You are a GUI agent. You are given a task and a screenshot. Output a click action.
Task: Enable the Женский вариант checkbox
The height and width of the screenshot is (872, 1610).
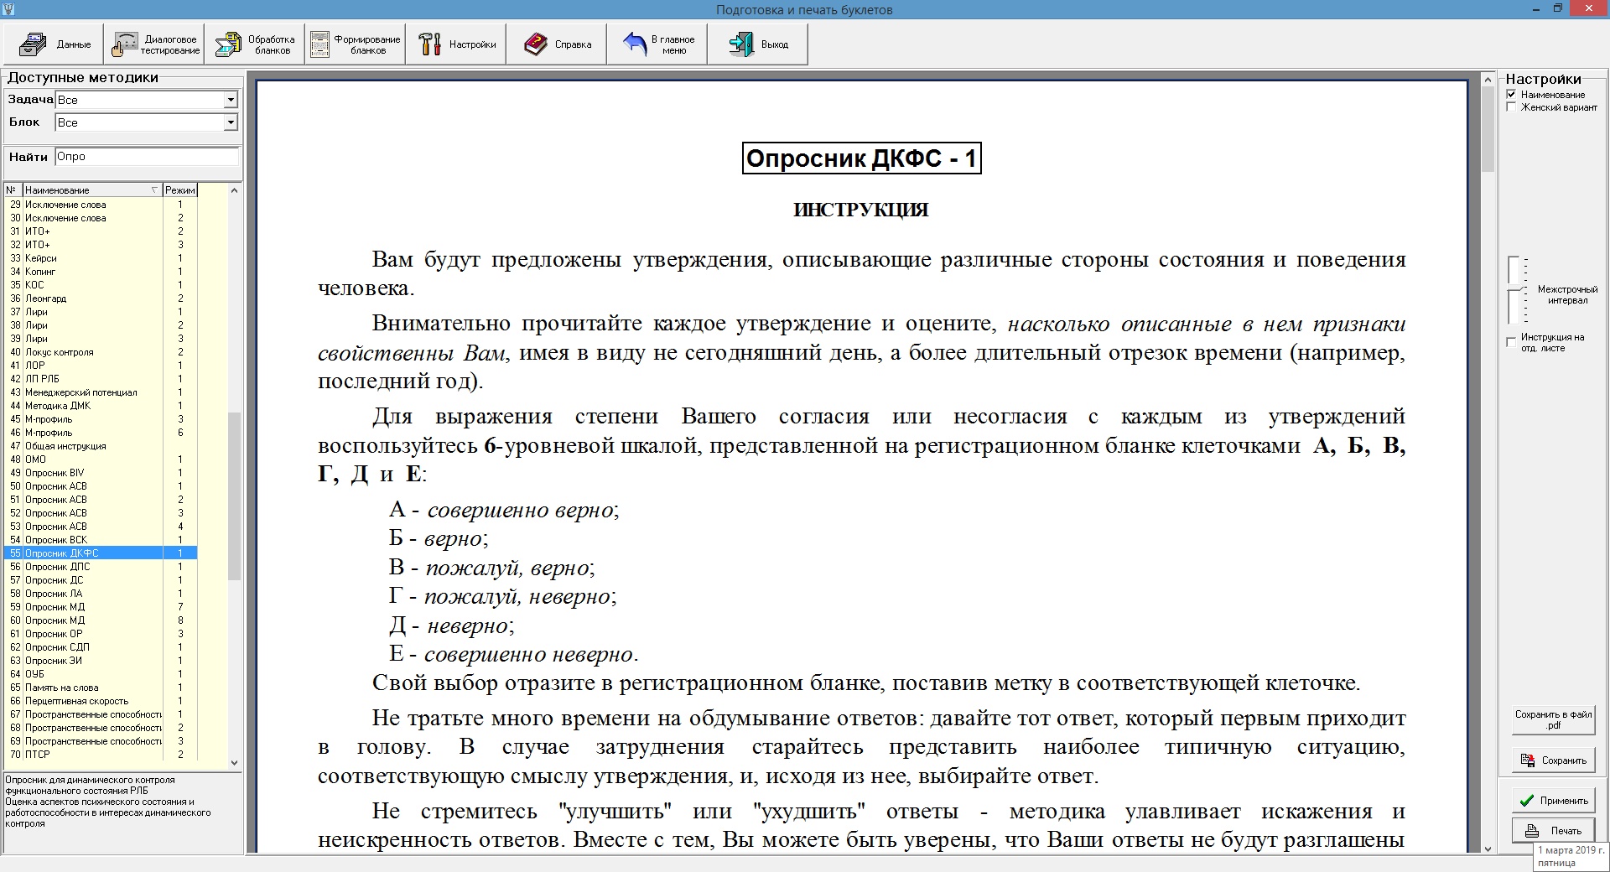click(x=1511, y=107)
